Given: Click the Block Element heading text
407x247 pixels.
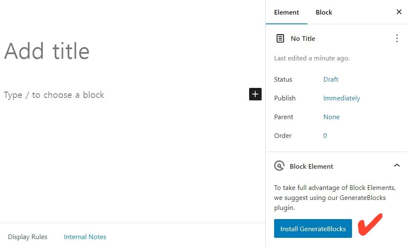Looking at the screenshot, I should pyautogui.click(x=311, y=166).
